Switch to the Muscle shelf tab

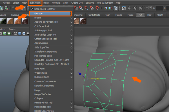click(x=119, y=15)
